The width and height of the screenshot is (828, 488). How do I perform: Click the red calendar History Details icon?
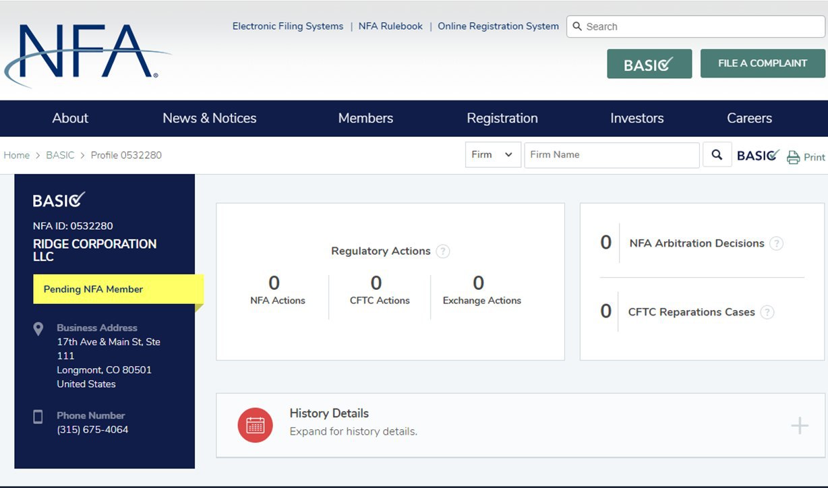(x=255, y=425)
